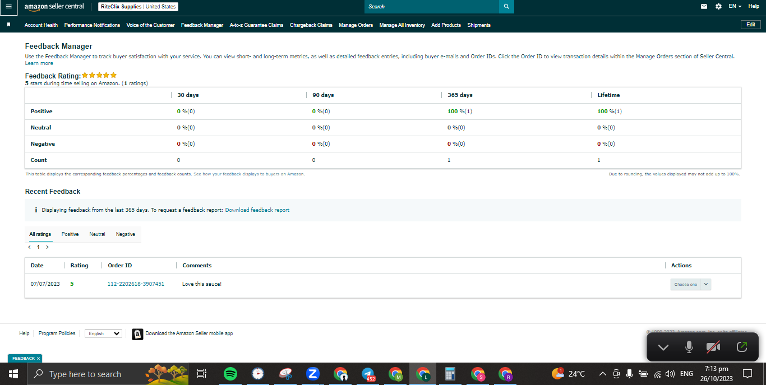
Task: Open Zoom from the taskbar
Action: coord(313,374)
